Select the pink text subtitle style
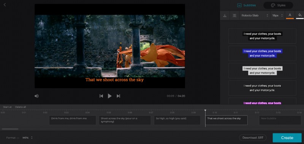The height and width of the screenshot is (144, 304). (262, 101)
